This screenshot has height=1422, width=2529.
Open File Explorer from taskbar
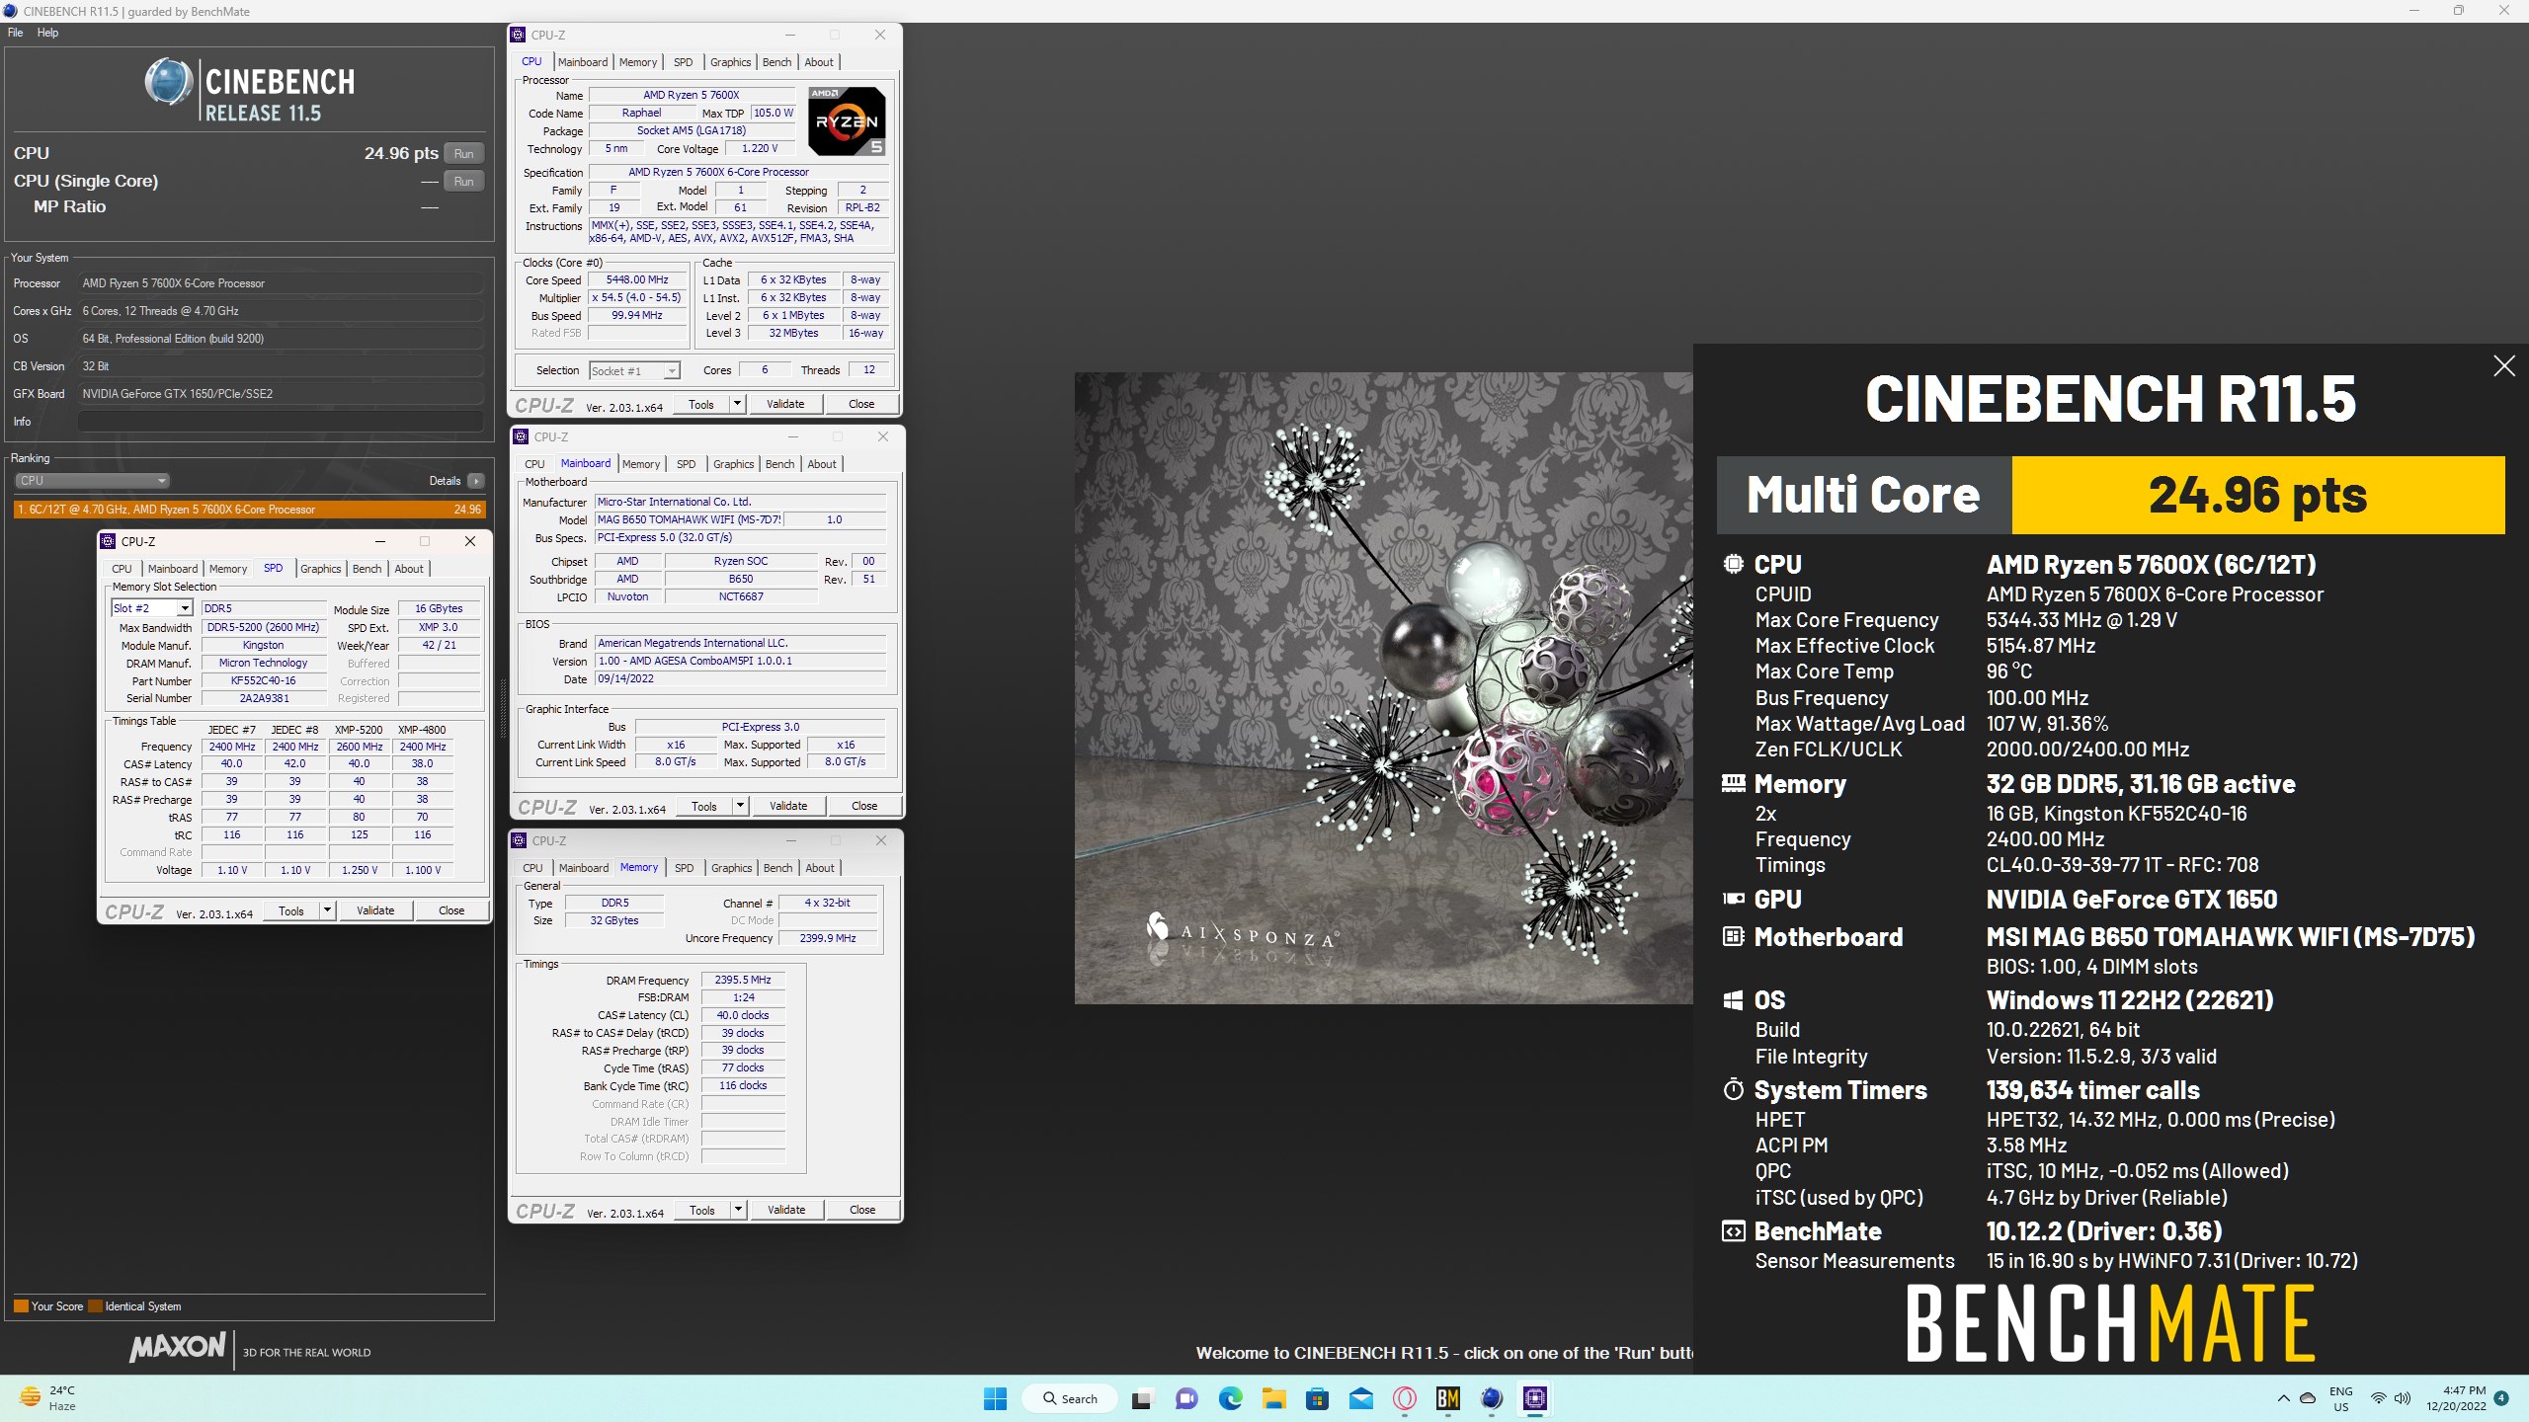1274,1398
